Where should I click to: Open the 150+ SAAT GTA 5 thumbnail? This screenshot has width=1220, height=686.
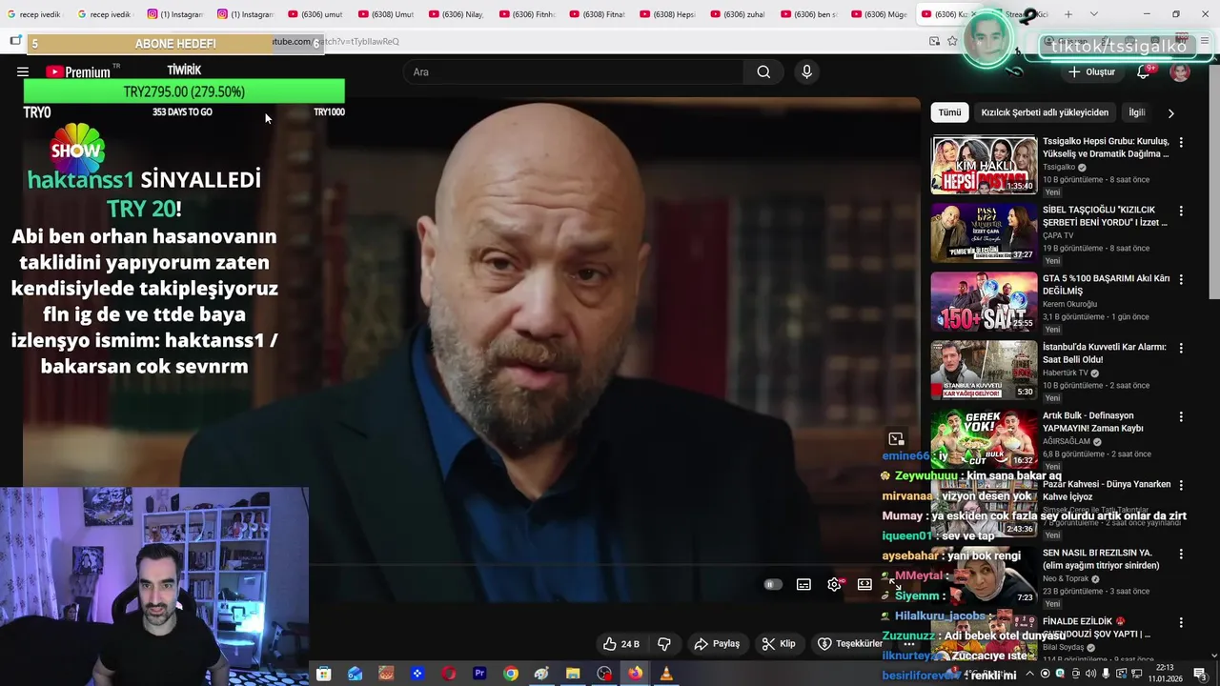pos(984,302)
